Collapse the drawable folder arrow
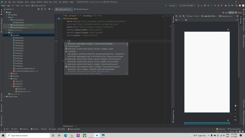 [x=9, y=35]
